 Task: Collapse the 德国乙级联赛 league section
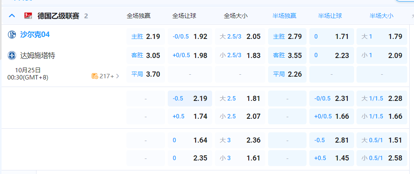tap(12, 16)
